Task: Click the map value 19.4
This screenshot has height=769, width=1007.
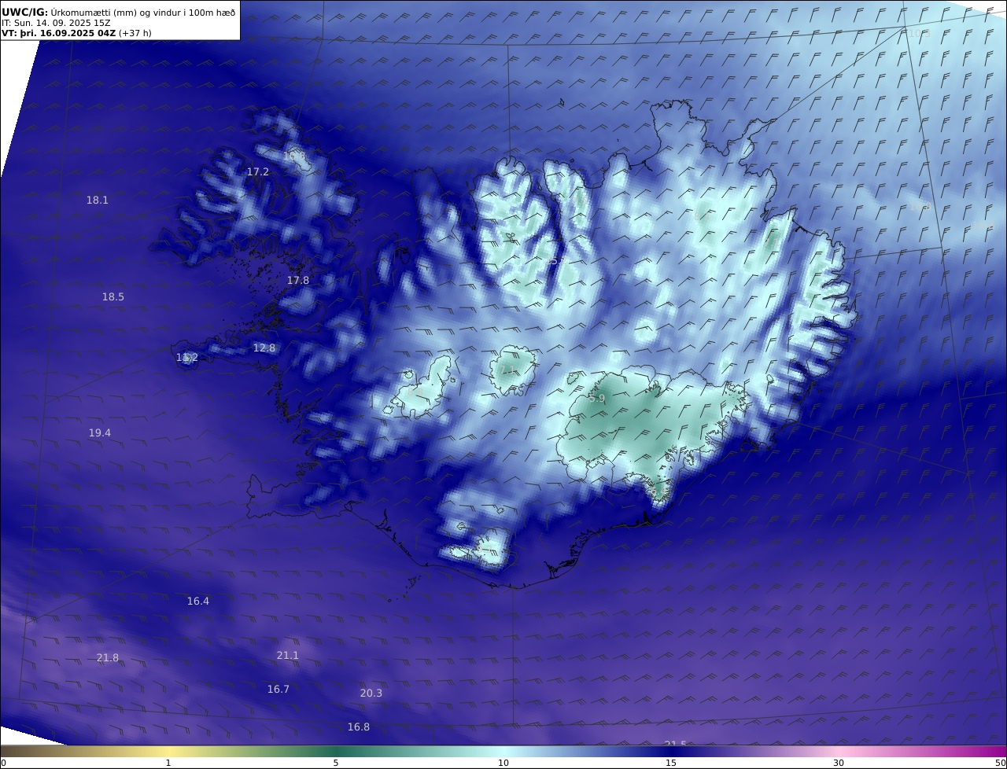Action: click(100, 433)
